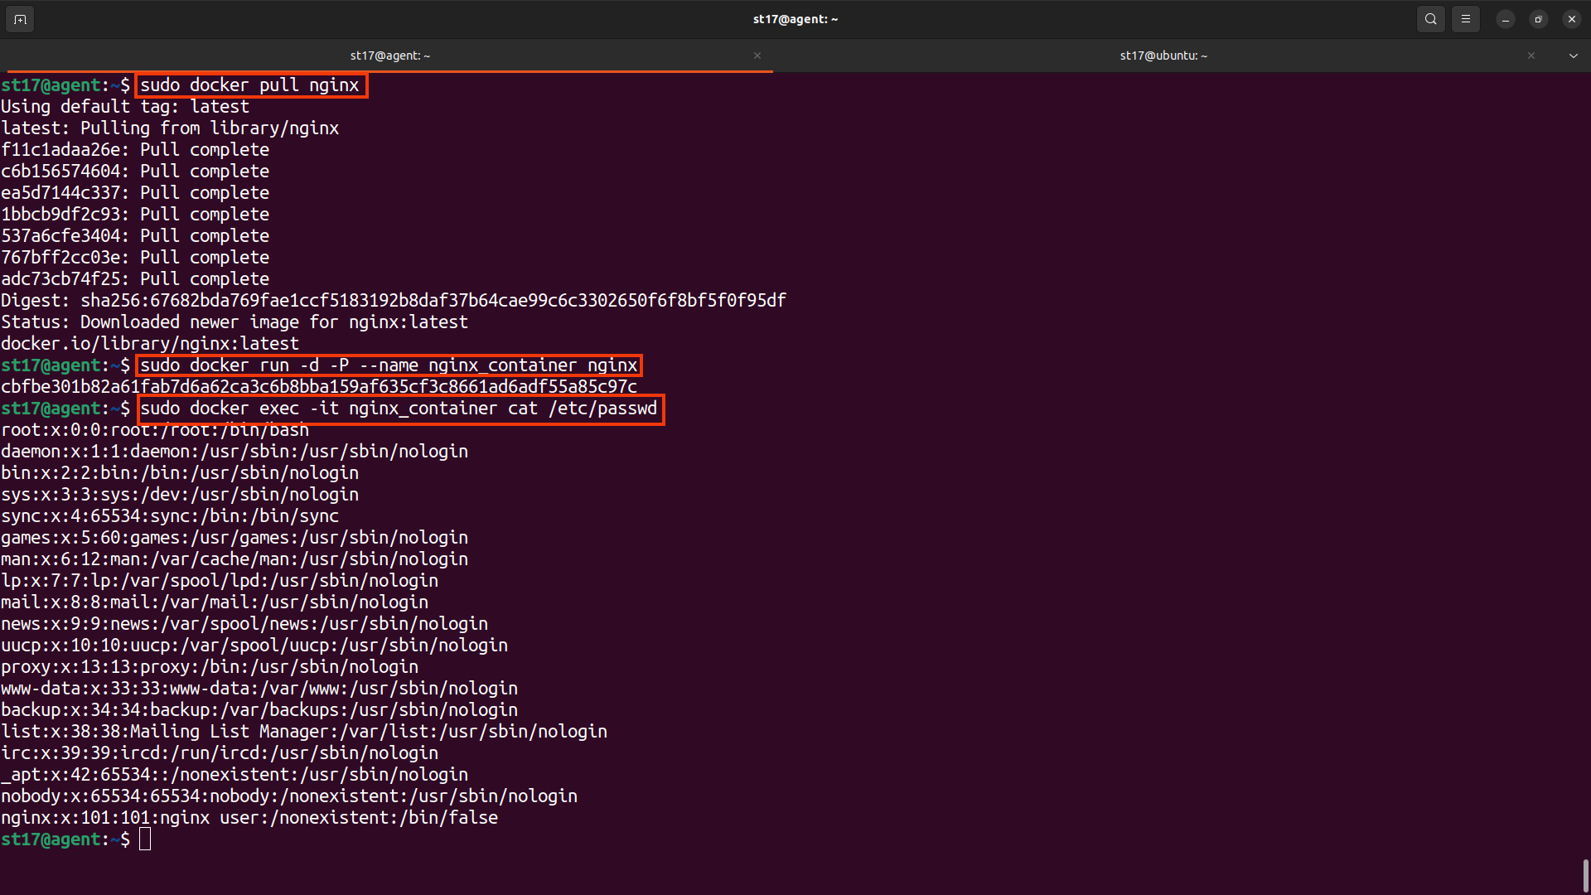The height and width of the screenshot is (895, 1591).
Task: Click the 'nginx:x:101:101:nginx user' entry
Action: pos(249,818)
